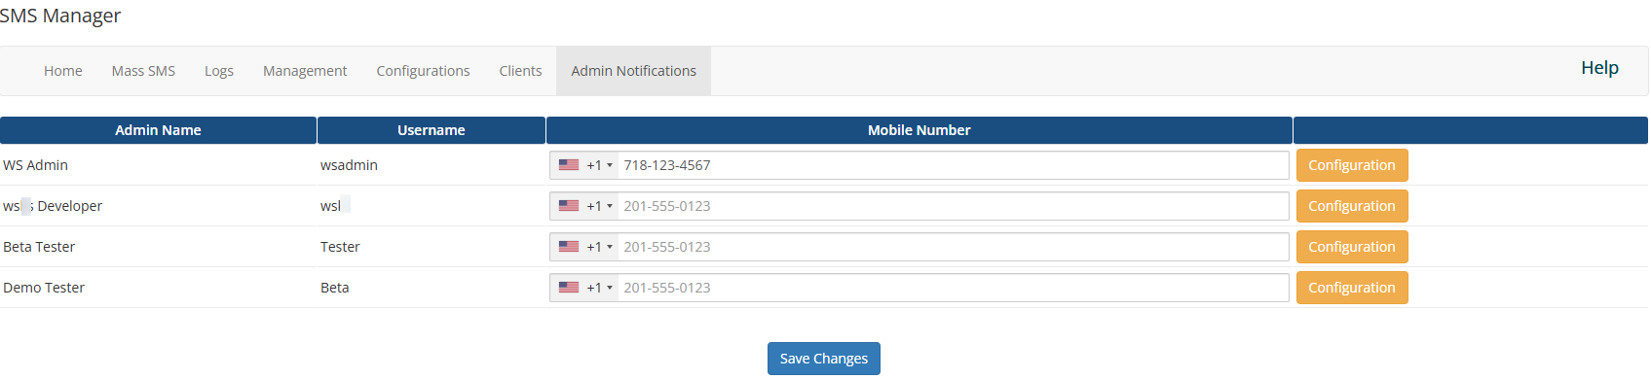The image size is (1651, 379).
Task: Open Configuration for WS Admin
Action: point(1352,165)
